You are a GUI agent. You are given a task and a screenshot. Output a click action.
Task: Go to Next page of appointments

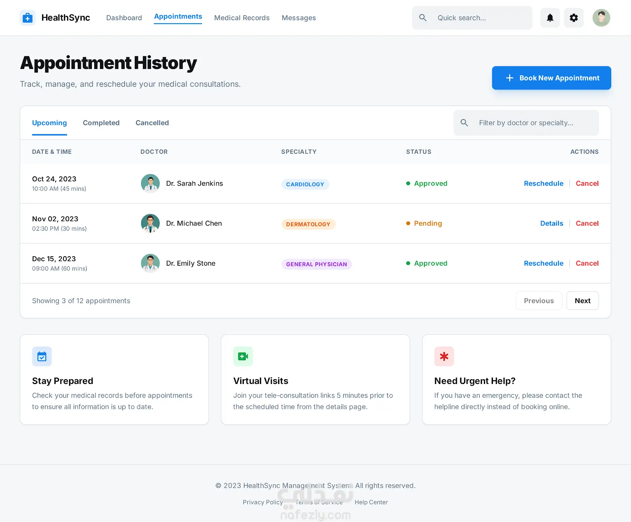pyautogui.click(x=582, y=301)
